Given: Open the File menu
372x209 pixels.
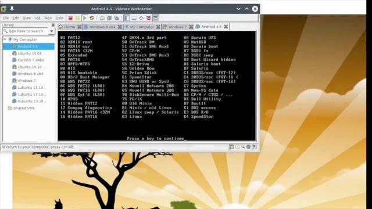Looking at the screenshot, I should pos(6,18).
